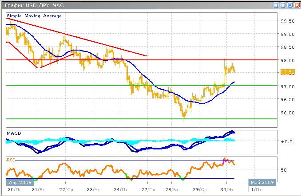
Task: Click the Май 2009 month marker
Action: (x=262, y=182)
